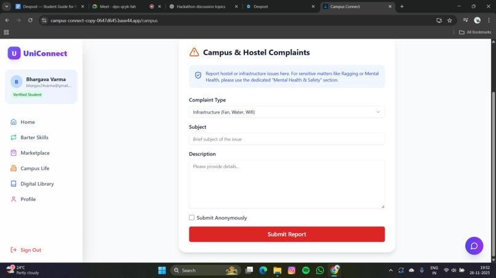Screen dimensions: 496x278
Task: Open All Bookmarks folder
Action: point(475,32)
